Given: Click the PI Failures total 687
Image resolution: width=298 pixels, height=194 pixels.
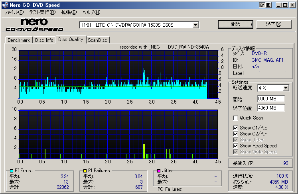Looking at the screenshot, I should (x=139, y=187).
